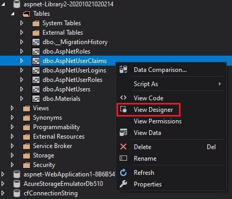This screenshot has height=199, width=232.
Task: Expand the dbo.AspNetRoles table
Action: coord(22,51)
